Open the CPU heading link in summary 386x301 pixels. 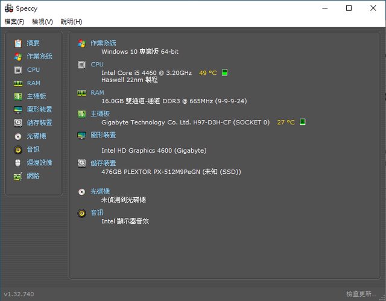97,64
